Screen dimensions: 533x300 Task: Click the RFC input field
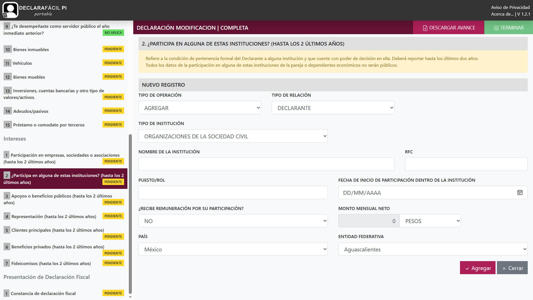pyautogui.click(x=466, y=164)
